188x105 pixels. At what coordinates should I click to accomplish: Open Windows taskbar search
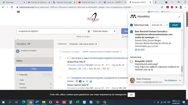coord(10,102)
